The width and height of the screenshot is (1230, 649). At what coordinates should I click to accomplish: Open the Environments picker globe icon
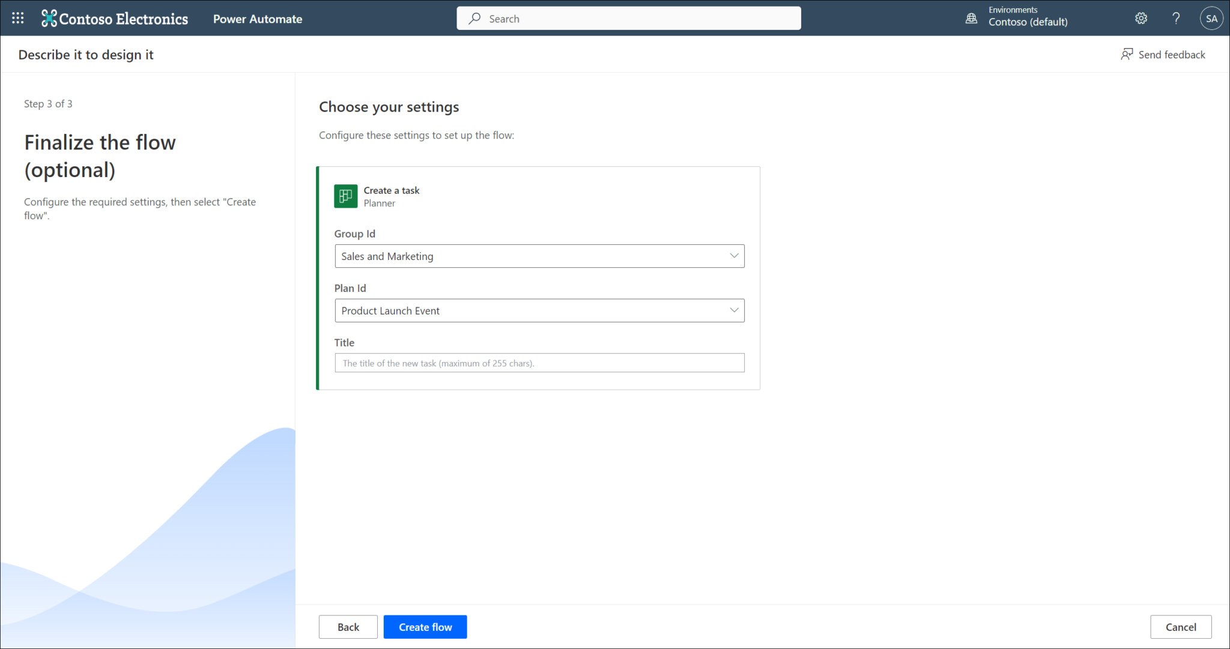pyautogui.click(x=971, y=19)
